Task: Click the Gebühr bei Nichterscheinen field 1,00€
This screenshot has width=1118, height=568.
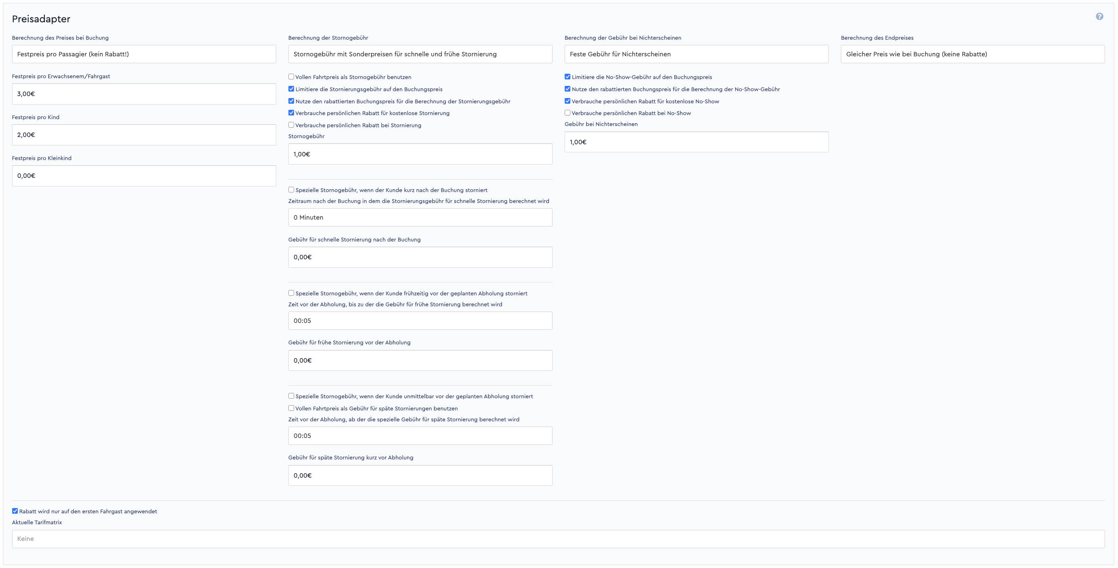Action: point(696,142)
